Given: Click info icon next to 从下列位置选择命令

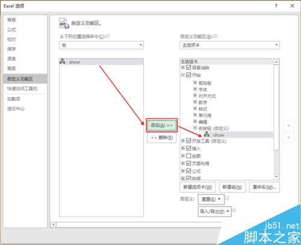Looking at the screenshot, I should pyautogui.click(x=108, y=36).
